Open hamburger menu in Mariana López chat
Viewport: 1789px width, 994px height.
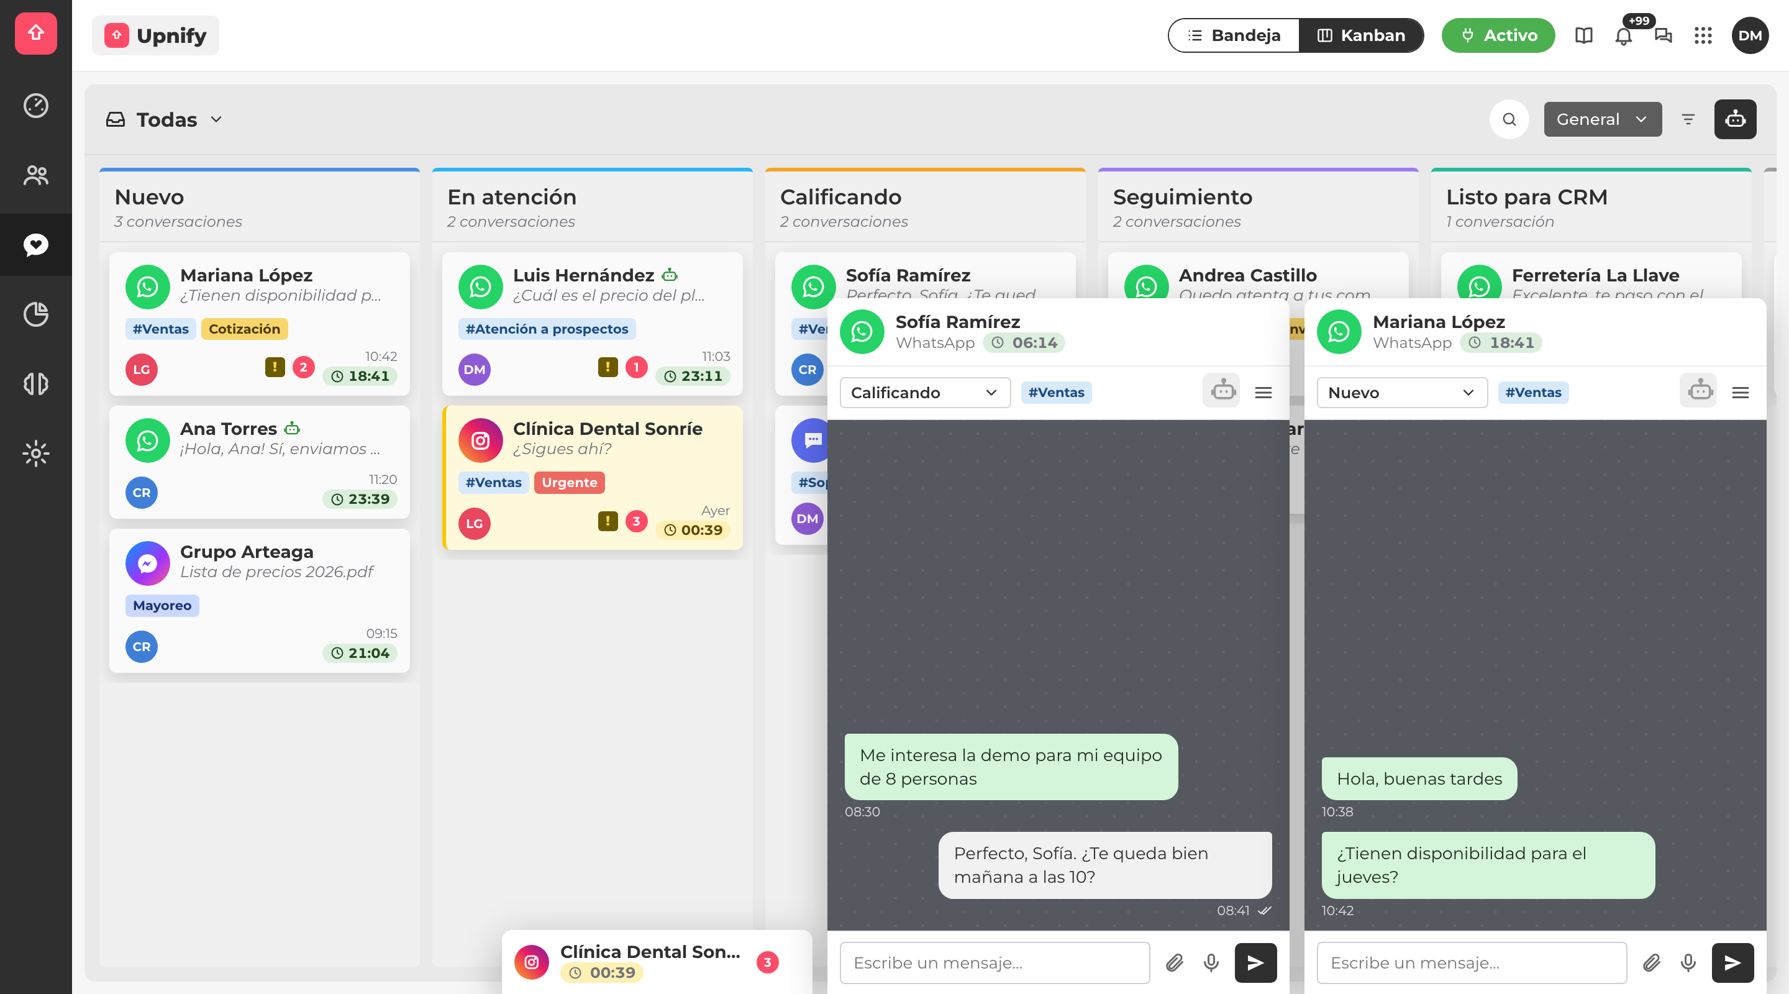coord(1741,393)
